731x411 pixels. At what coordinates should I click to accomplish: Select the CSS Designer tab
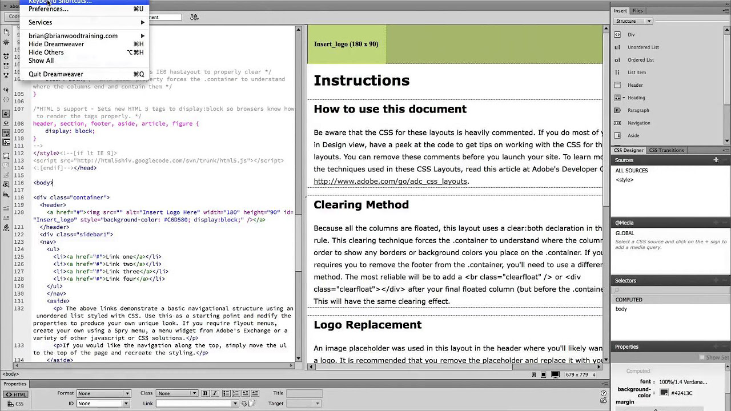[629, 150]
